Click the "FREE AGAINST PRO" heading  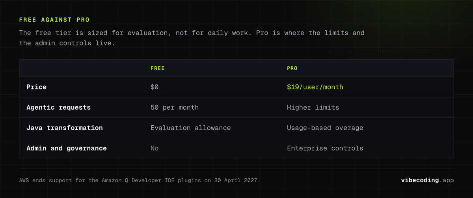pos(54,20)
